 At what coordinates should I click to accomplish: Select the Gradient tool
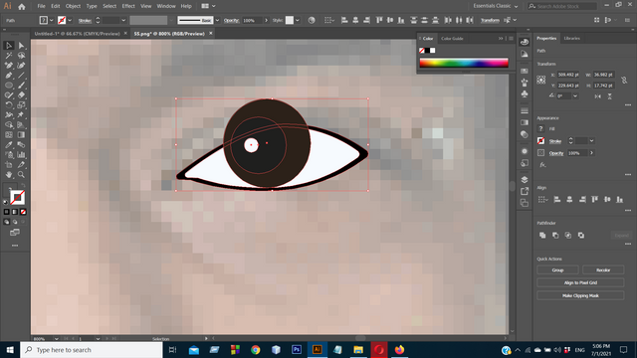pyautogui.click(x=21, y=135)
